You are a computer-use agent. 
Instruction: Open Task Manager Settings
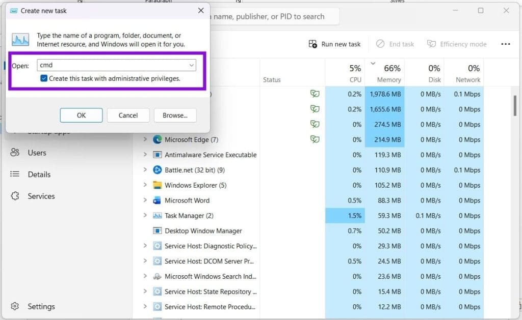41,306
